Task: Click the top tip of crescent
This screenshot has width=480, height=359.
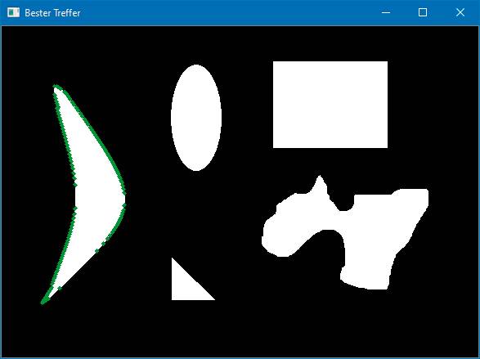Action: coord(56,87)
